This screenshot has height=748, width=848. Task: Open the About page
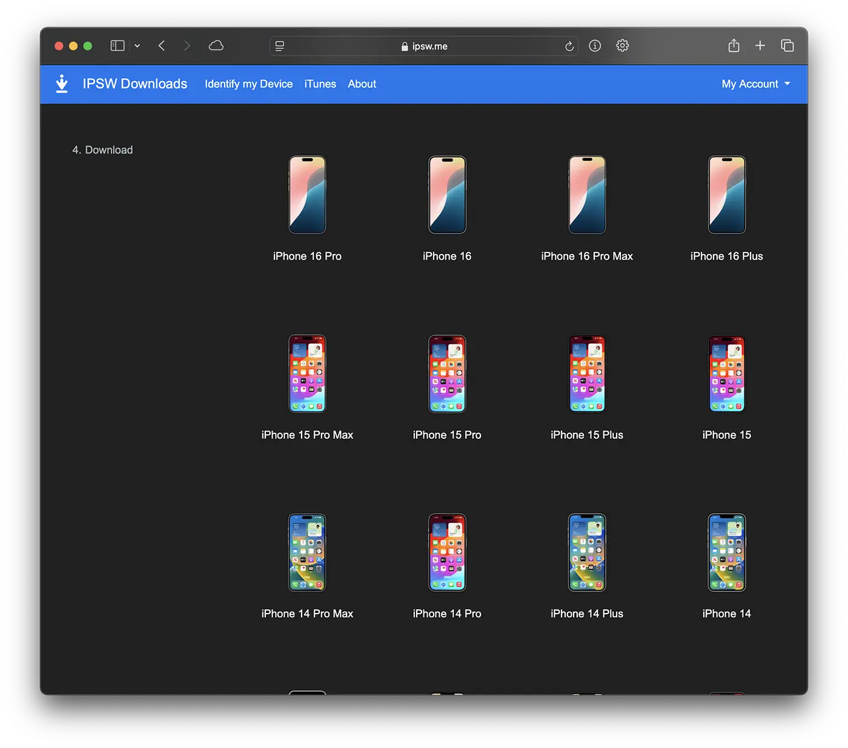point(362,84)
